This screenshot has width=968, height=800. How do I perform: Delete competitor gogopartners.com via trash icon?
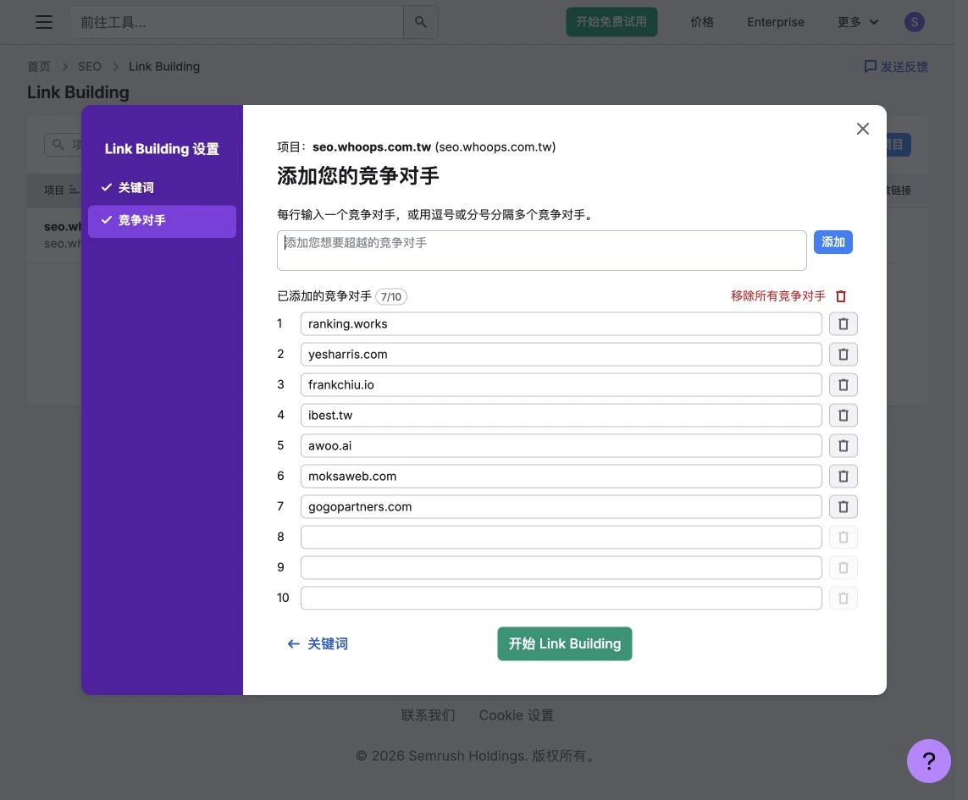[843, 507]
